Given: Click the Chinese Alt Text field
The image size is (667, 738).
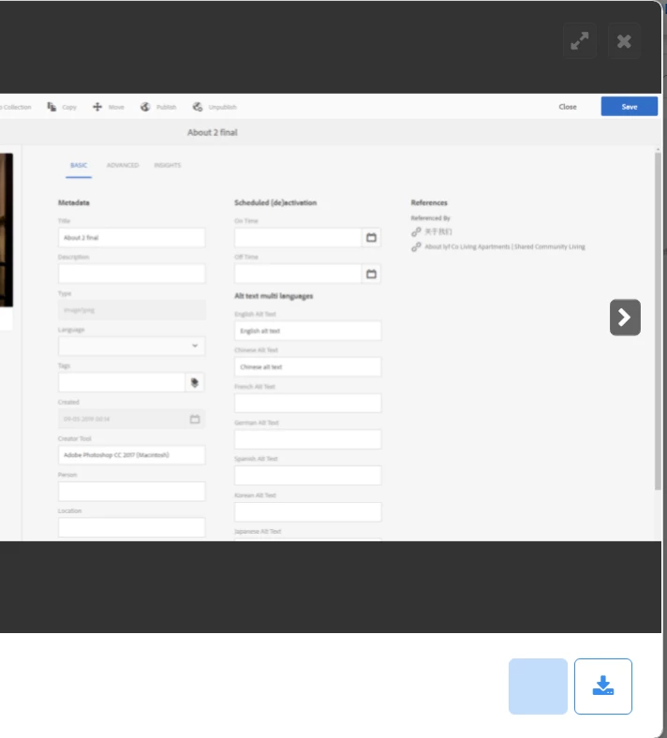Looking at the screenshot, I should (x=308, y=366).
